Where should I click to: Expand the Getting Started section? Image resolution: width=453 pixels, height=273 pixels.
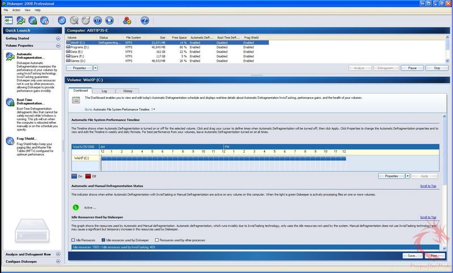click(x=58, y=38)
